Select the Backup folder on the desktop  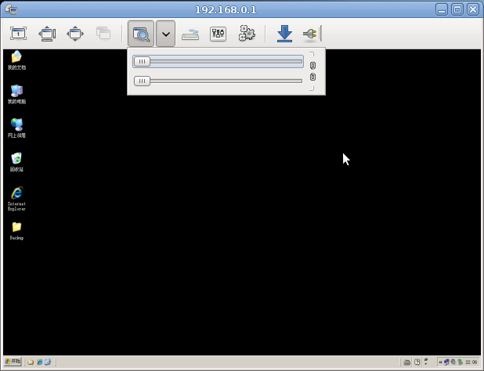[16, 231]
